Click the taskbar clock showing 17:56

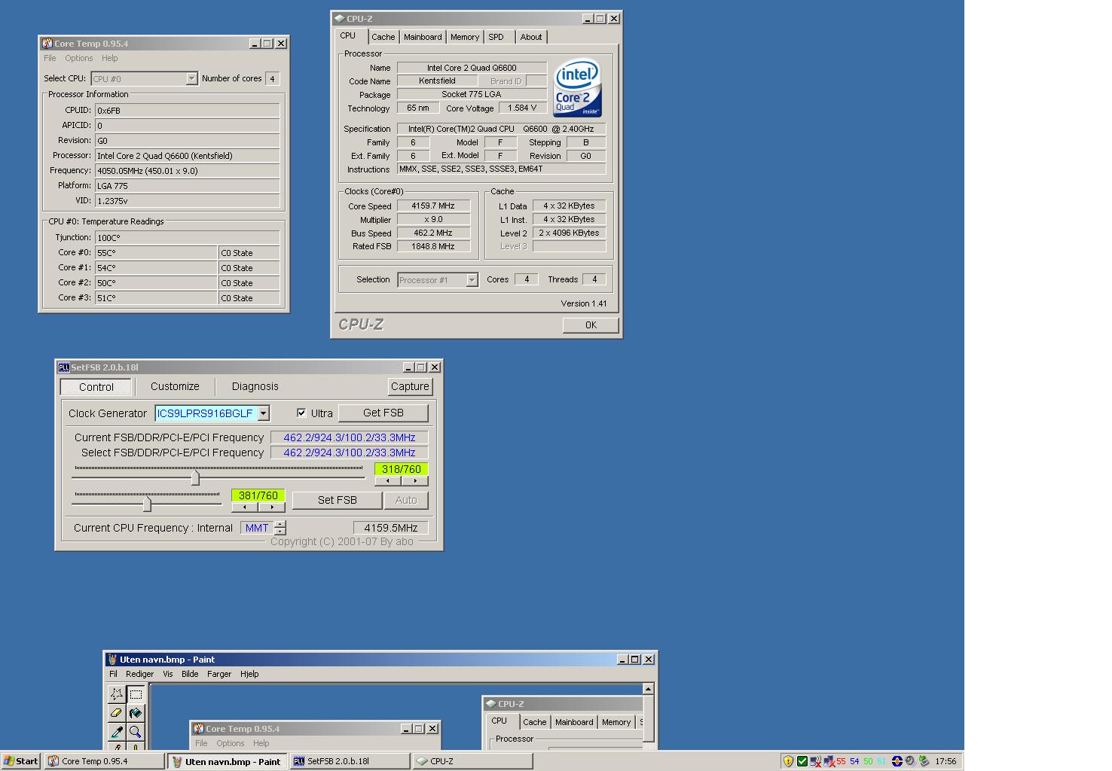(x=946, y=761)
